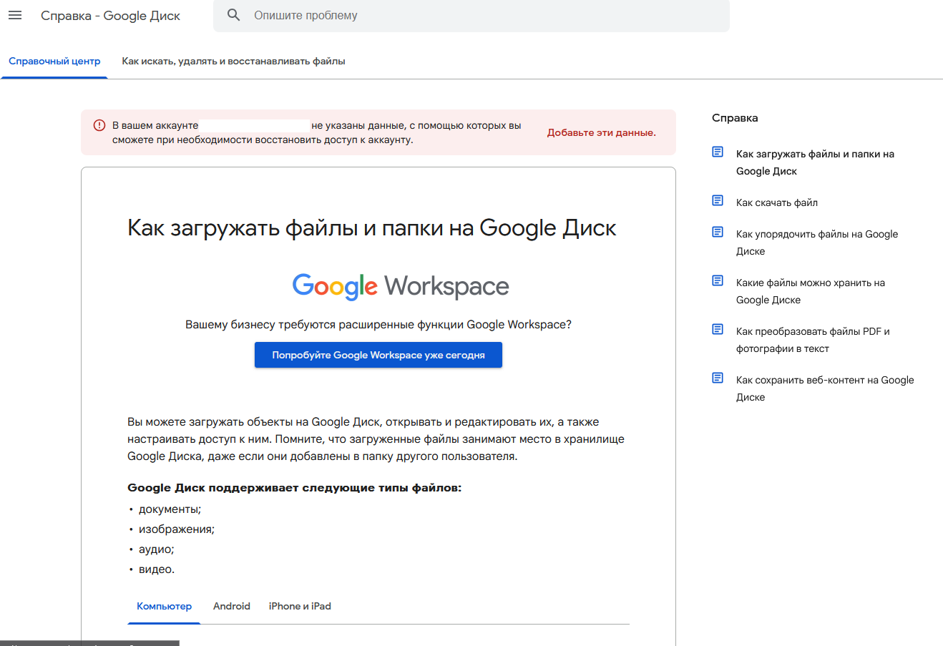Screen dimensions: 943x646
Task: Switch to the 'iPhone и iPad' tab
Action: pos(300,606)
